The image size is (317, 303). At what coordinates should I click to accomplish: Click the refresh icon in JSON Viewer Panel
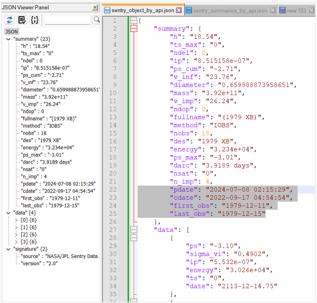pyautogui.click(x=9, y=20)
